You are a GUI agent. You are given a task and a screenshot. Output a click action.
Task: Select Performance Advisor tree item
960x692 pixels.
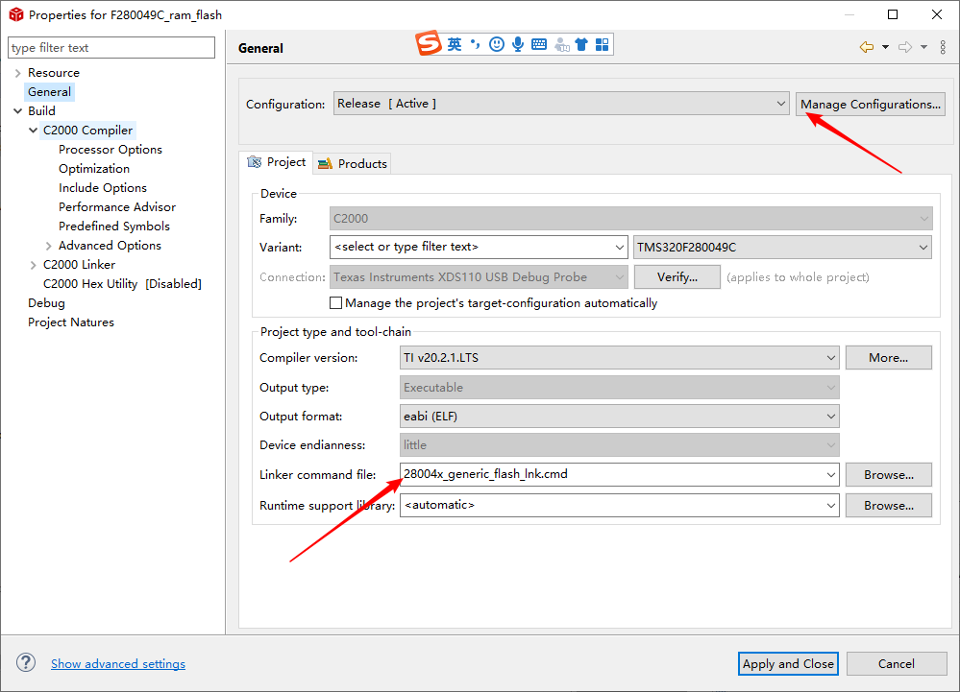pyautogui.click(x=117, y=206)
